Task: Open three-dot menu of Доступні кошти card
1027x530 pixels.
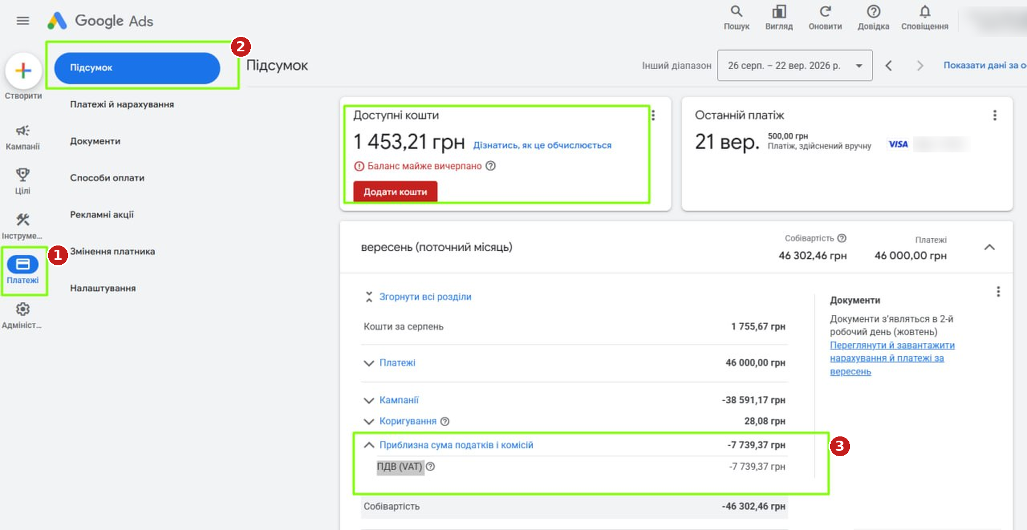Action: [653, 115]
